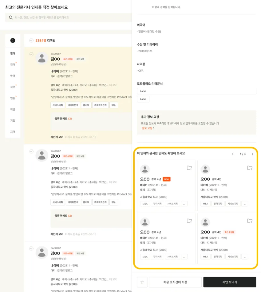Image resolution: width=261 pixels, height=292 pixels.
Task: Expand filter sidebar with black arrow button
Action: (13, 40)
